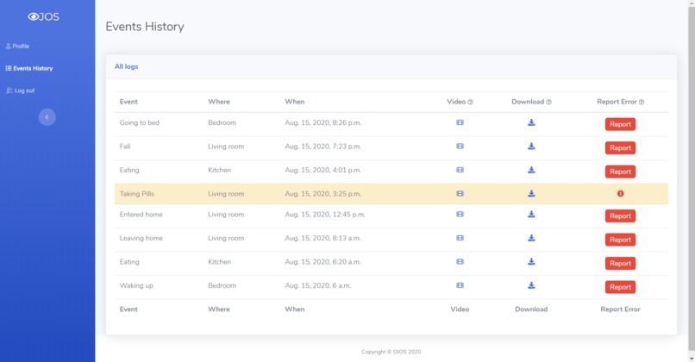695x362 pixels.
Task: Click the Events History page title
Action: tap(145, 27)
